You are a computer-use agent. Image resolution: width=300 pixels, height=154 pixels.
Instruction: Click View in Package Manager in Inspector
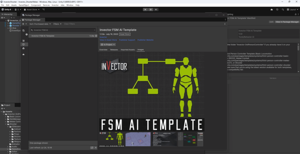coord(287,22)
